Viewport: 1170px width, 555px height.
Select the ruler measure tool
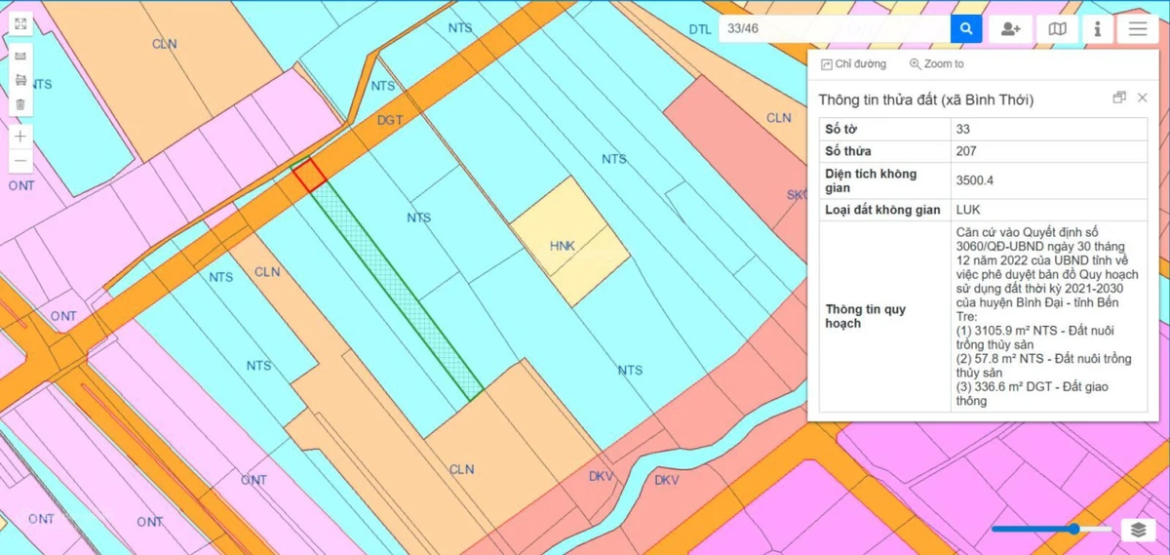tap(20, 57)
